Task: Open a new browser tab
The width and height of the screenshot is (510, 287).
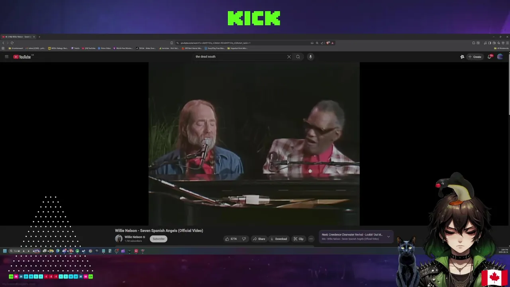Action: [x=39, y=37]
